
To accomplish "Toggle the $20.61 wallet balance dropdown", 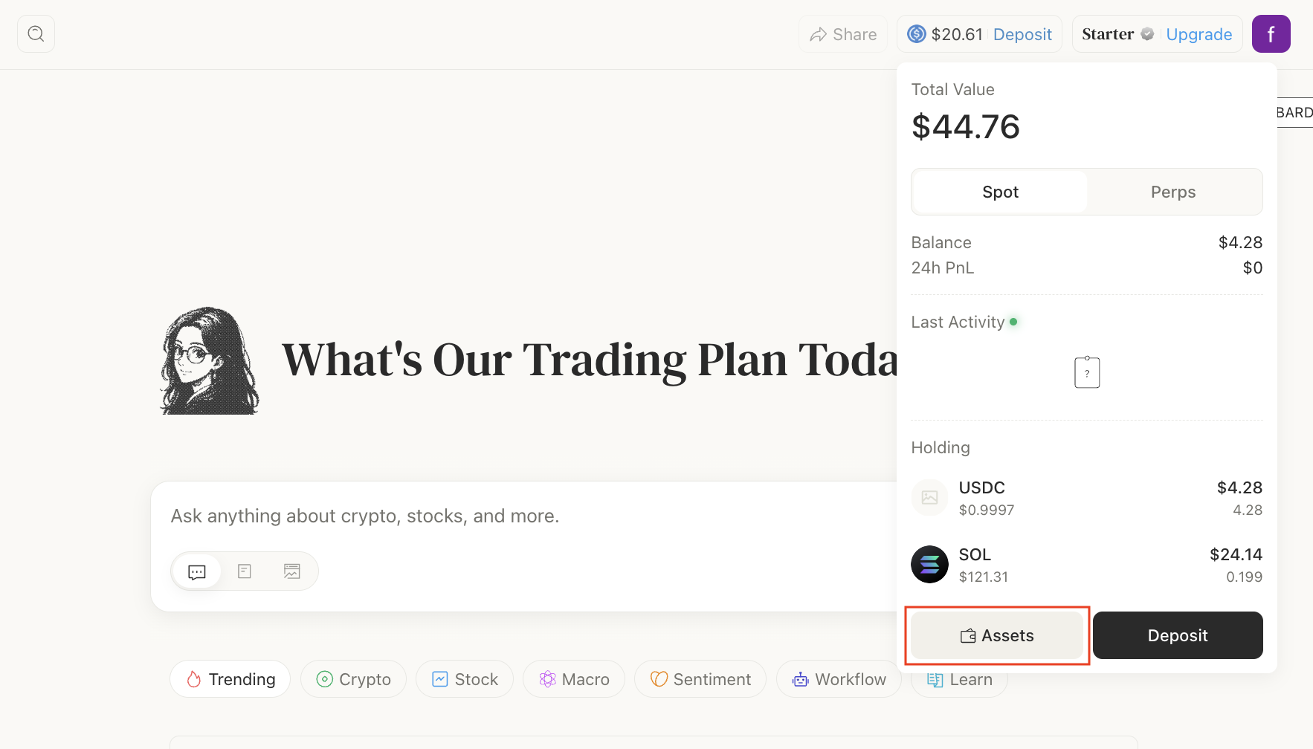I will pyautogui.click(x=957, y=34).
